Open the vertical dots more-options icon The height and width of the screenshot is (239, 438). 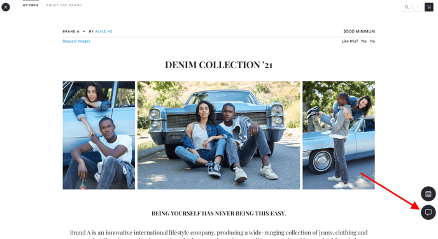click(418, 7)
